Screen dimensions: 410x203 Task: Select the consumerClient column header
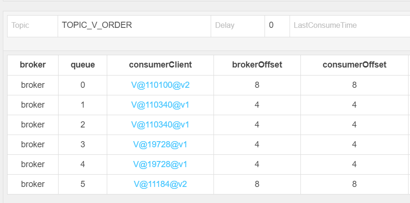(160, 65)
